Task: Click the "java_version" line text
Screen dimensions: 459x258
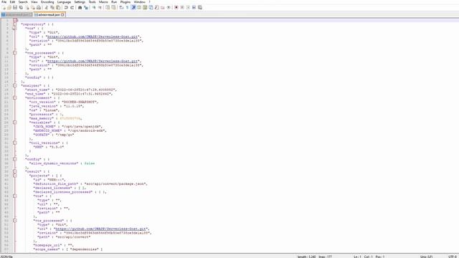Action: point(57,106)
